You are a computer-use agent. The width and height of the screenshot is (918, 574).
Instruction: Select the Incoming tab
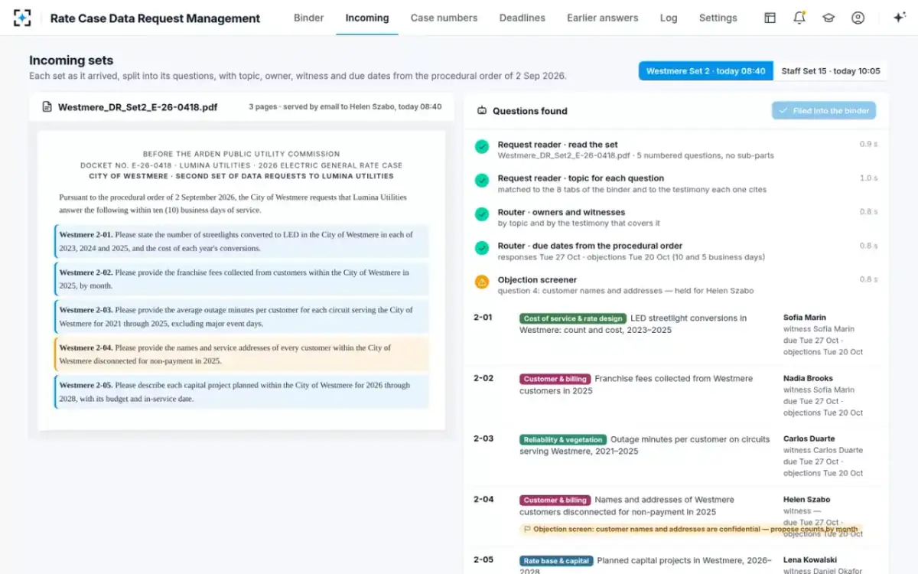click(x=367, y=18)
